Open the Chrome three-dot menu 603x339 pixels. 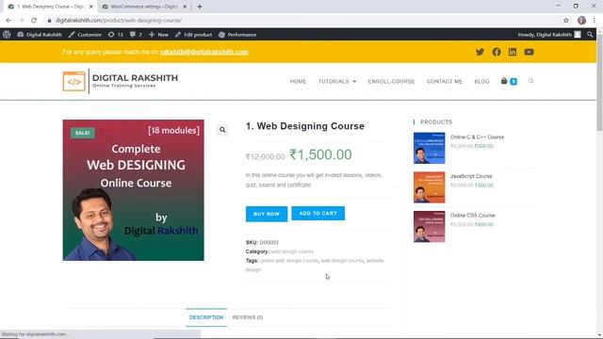(x=595, y=21)
